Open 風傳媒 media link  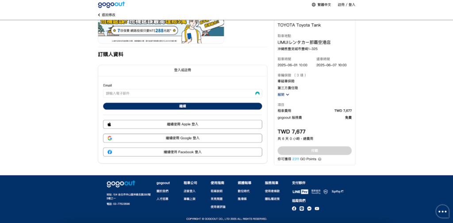[242, 199]
